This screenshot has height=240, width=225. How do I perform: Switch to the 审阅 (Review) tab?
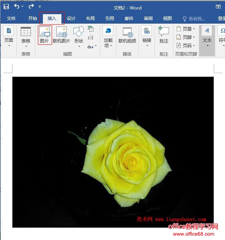tap(148, 19)
